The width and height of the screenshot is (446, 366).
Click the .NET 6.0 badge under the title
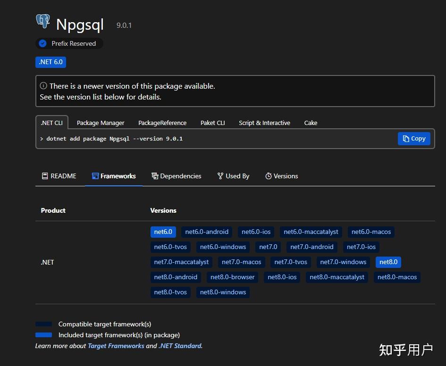point(50,62)
